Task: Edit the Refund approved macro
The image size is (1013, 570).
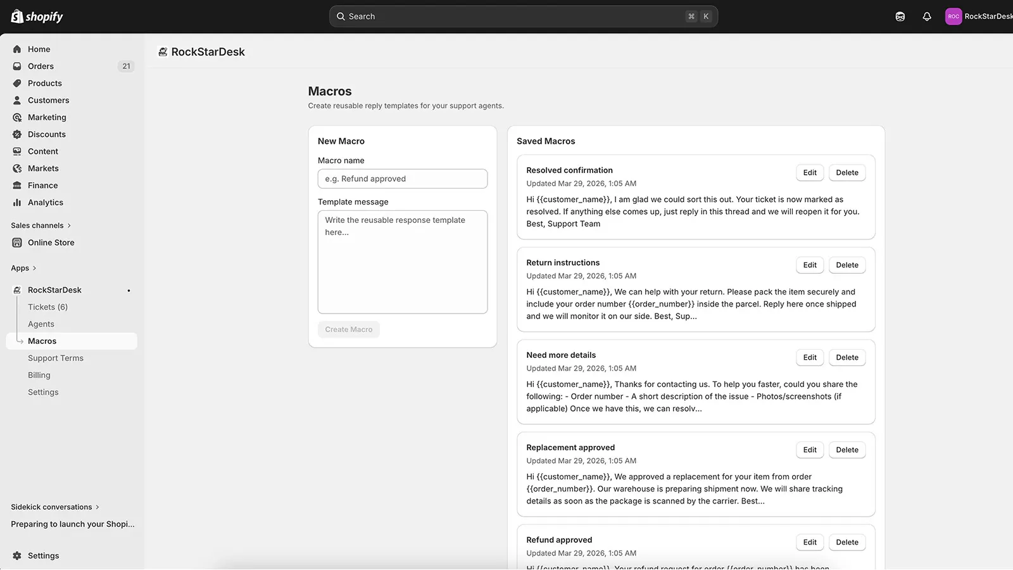Action: (x=810, y=543)
